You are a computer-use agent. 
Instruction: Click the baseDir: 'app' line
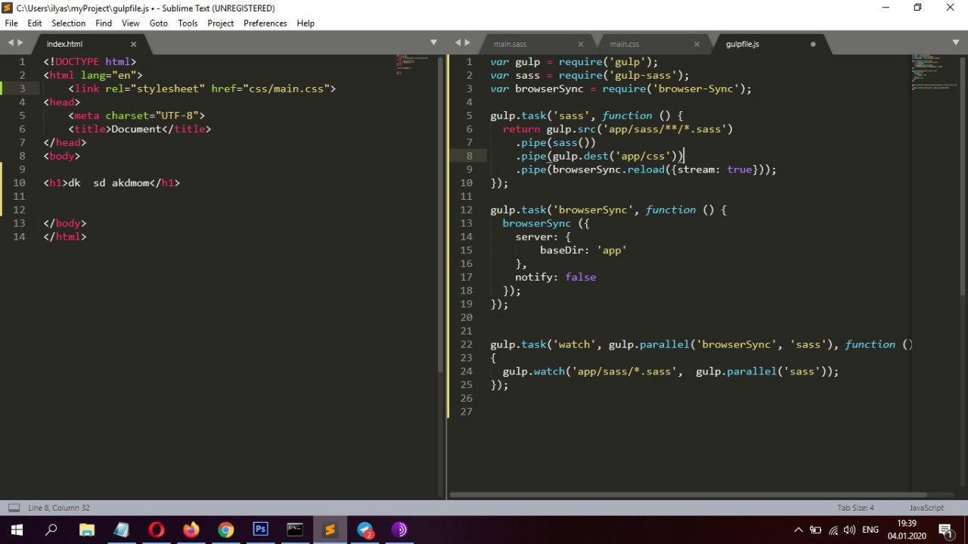(583, 250)
